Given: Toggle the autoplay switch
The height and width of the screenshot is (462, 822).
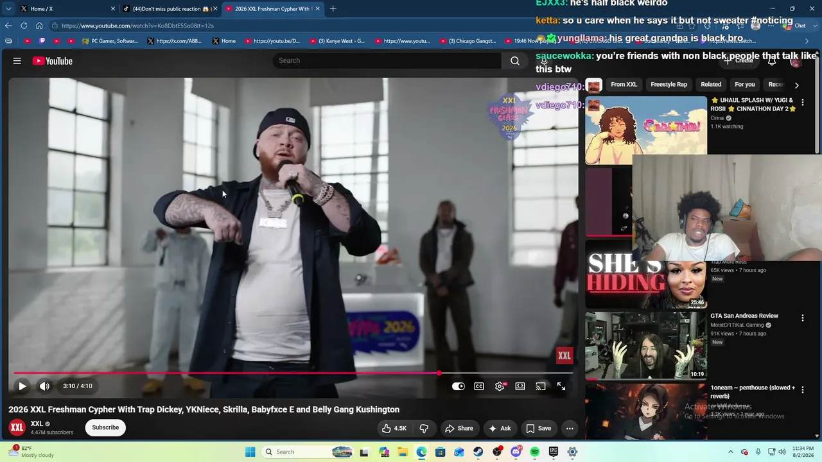Looking at the screenshot, I should point(459,386).
